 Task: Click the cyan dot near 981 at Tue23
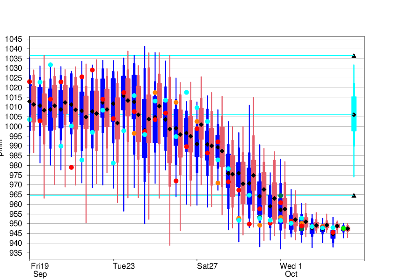[x=113, y=163]
